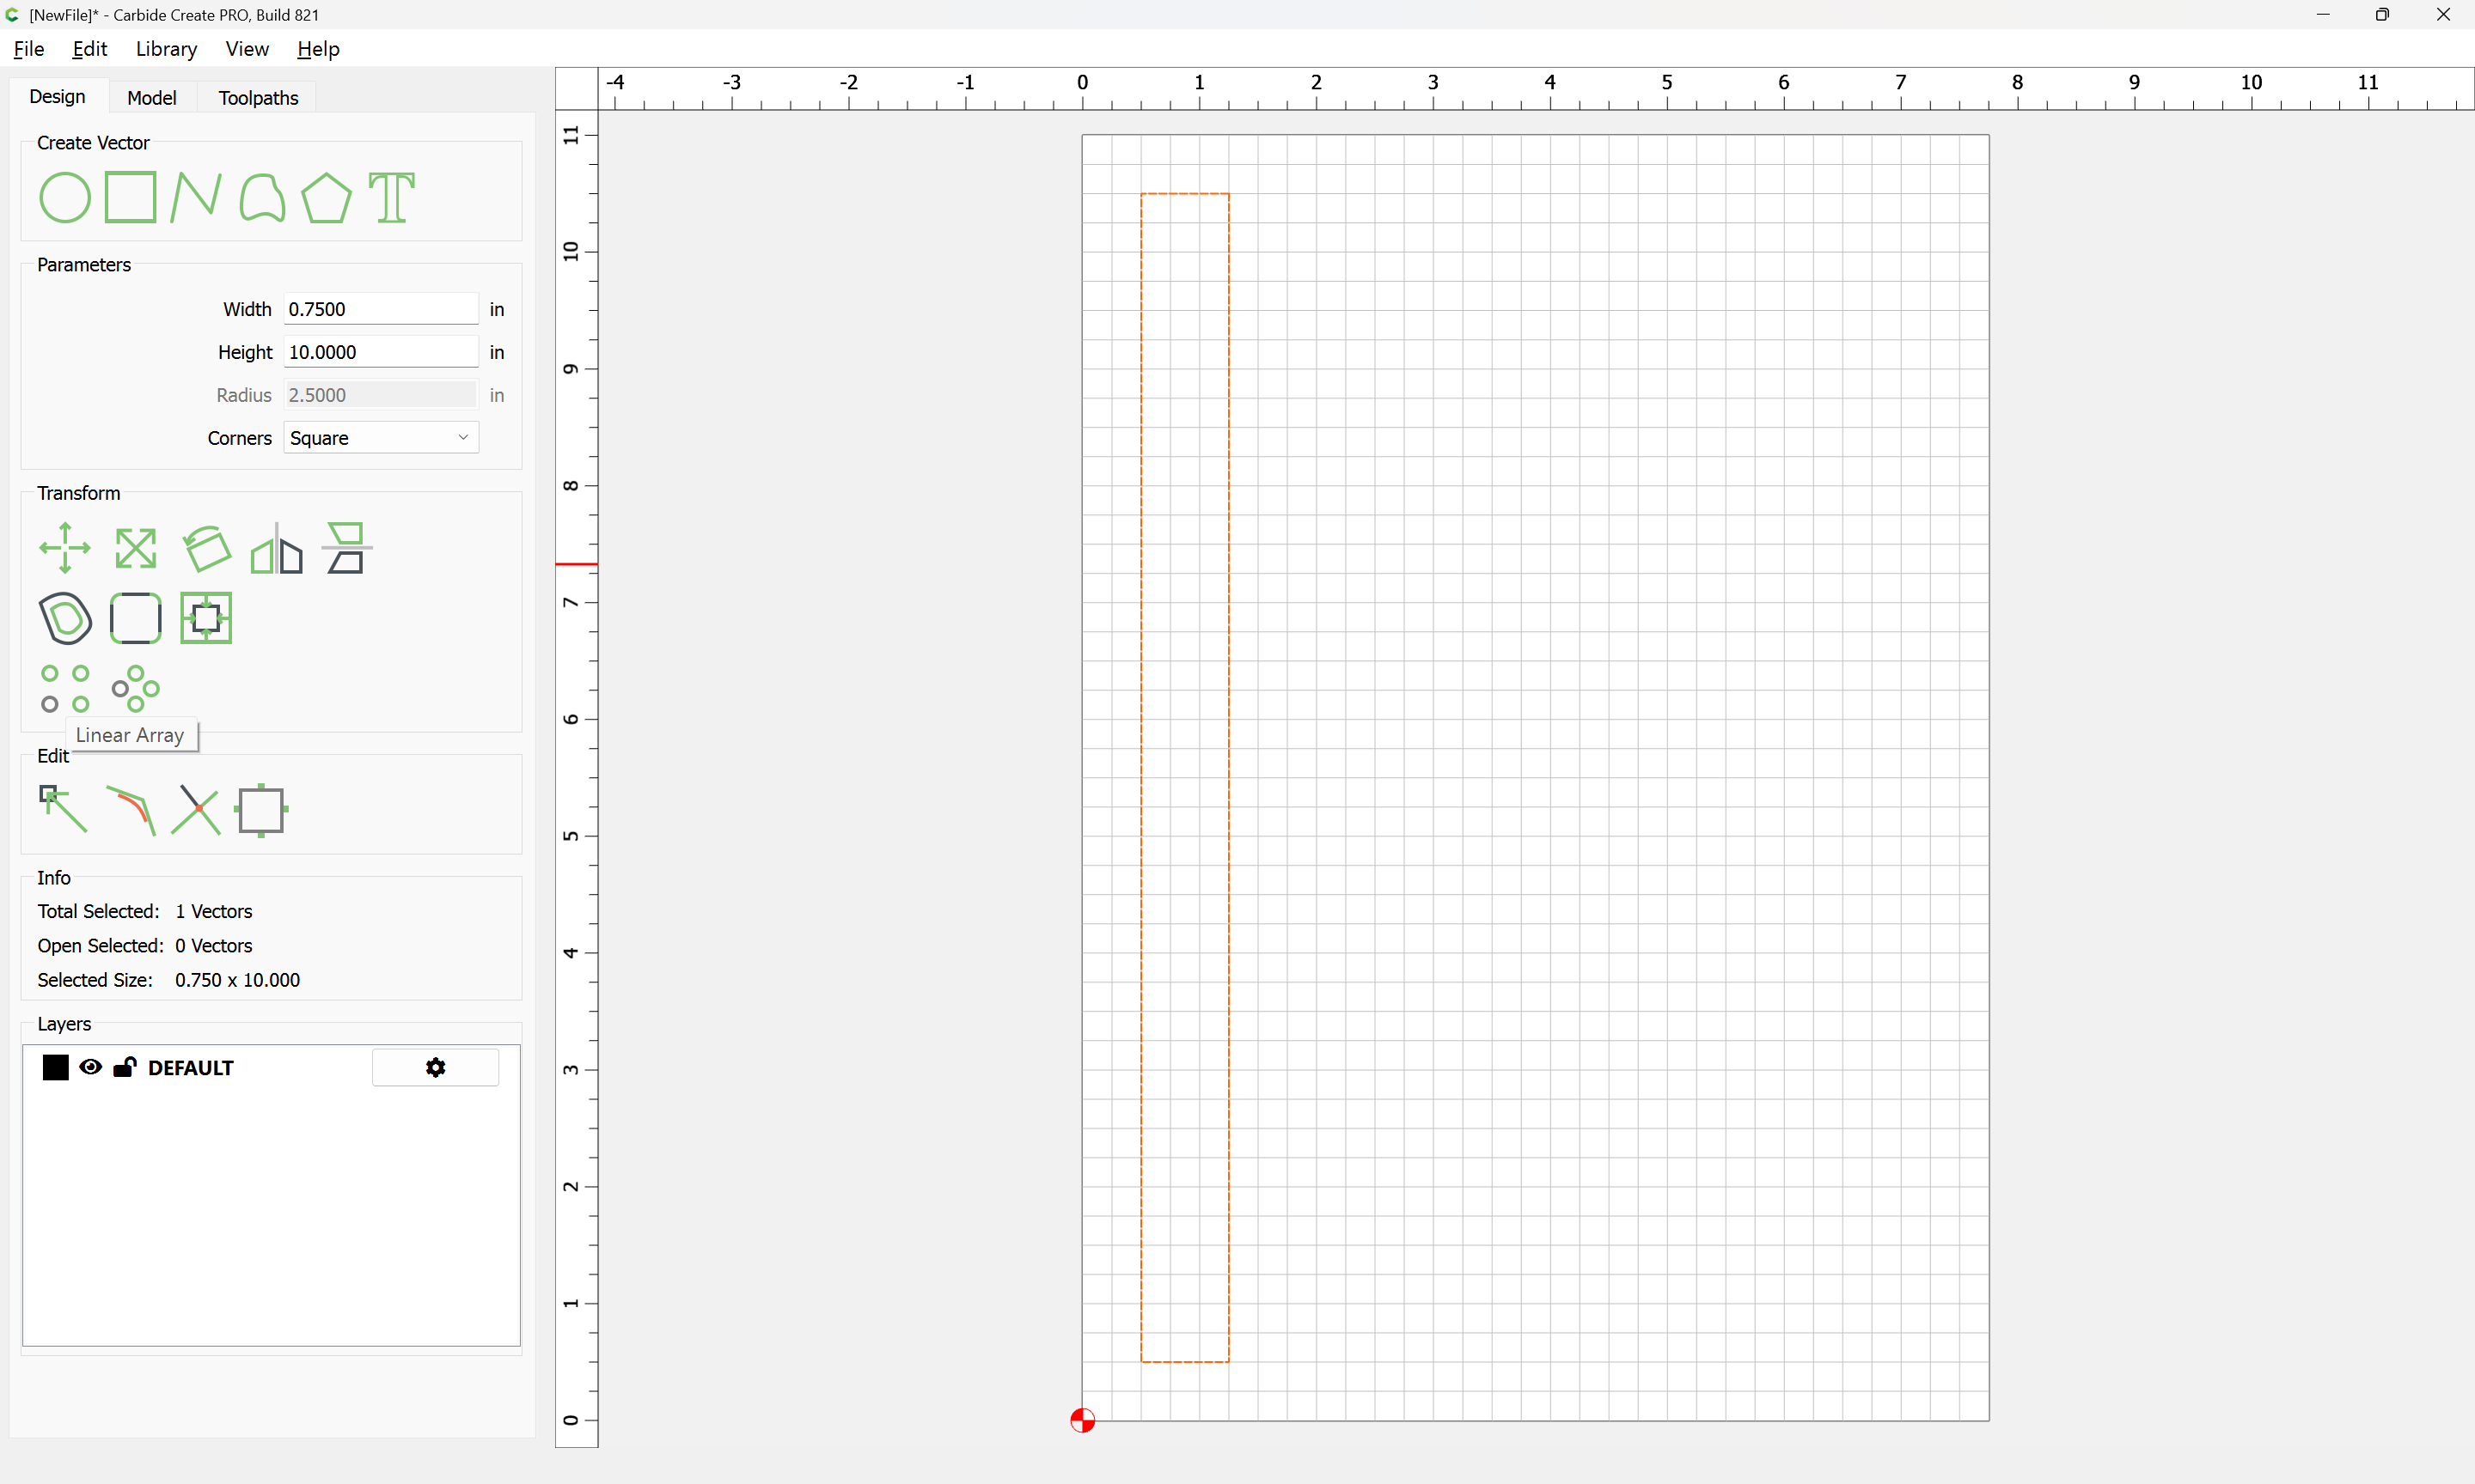Expand the Corners dropdown
Screen dimensions: 2475x1484
[x=380, y=438]
